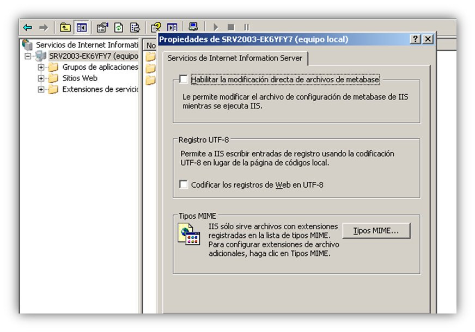Expand the Extensiones de servicio node
The image size is (475, 332).
(x=41, y=90)
